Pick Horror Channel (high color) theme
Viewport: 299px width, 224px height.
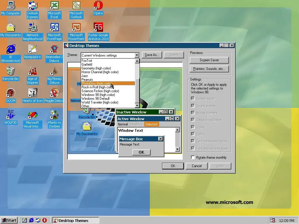tap(108, 72)
